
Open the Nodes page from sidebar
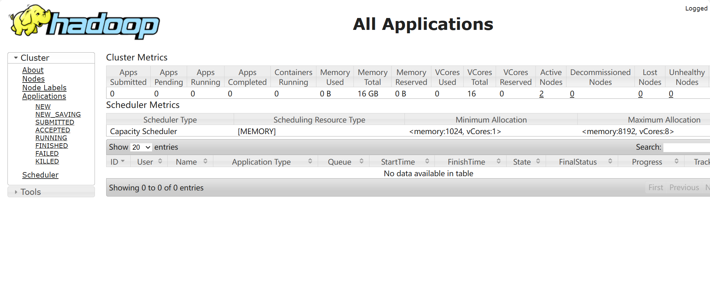click(33, 79)
